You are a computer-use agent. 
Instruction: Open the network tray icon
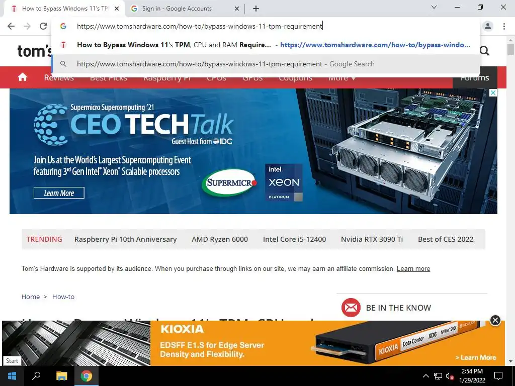[x=438, y=376]
